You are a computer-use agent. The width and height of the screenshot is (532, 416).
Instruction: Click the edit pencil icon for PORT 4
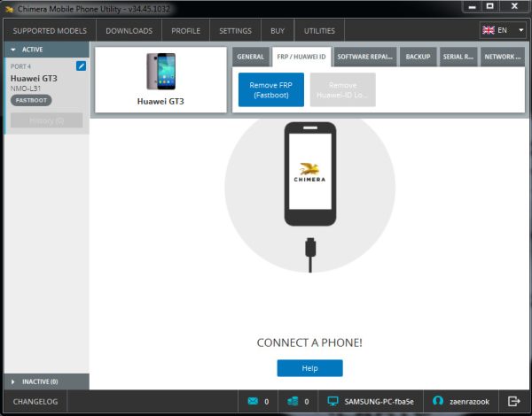(81, 65)
